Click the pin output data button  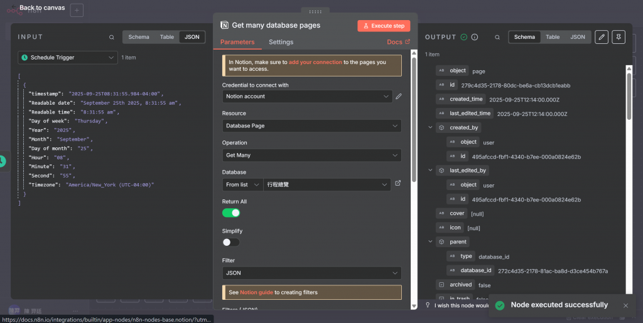click(x=619, y=37)
